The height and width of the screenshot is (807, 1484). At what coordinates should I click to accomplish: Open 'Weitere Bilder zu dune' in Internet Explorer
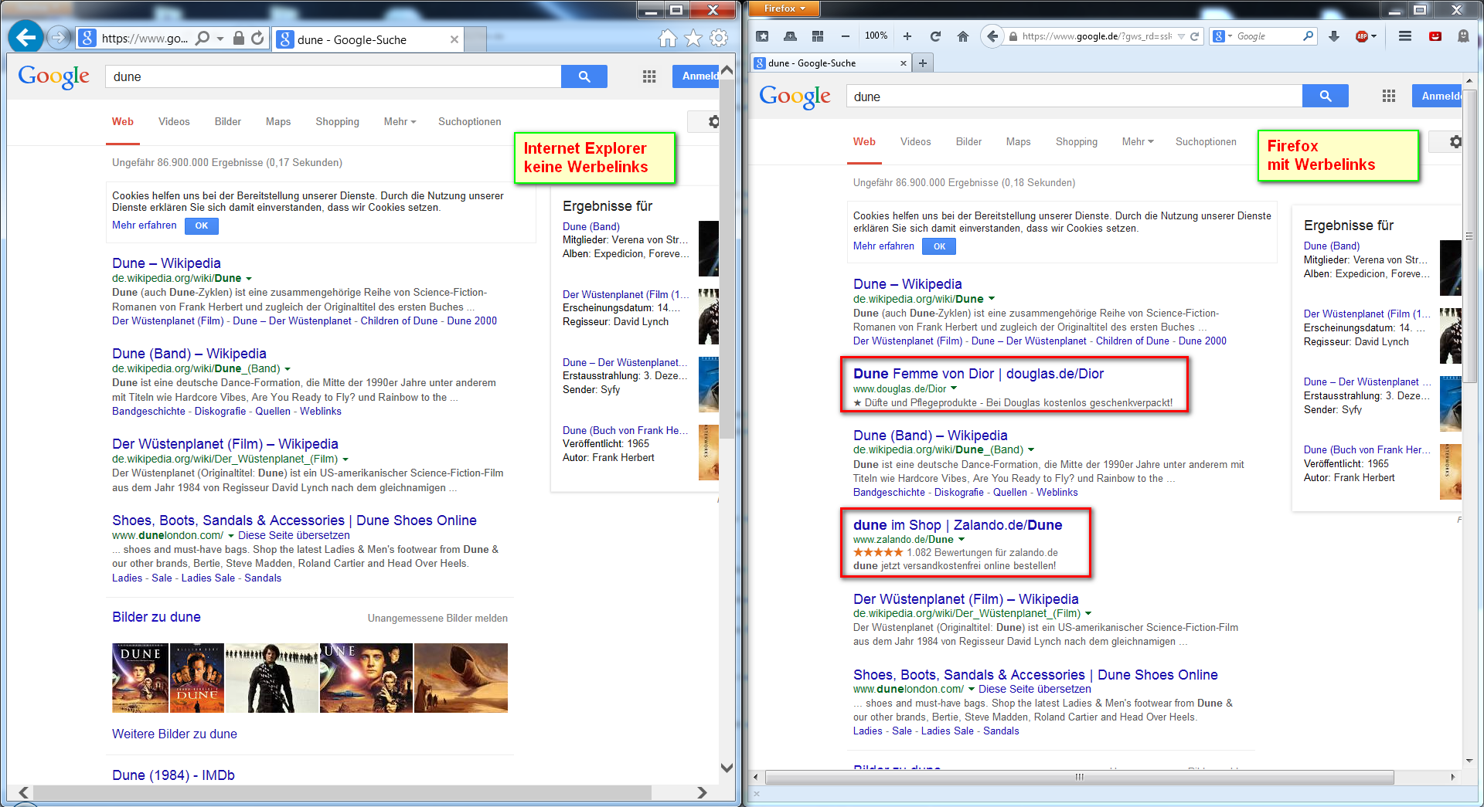click(175, 734)
